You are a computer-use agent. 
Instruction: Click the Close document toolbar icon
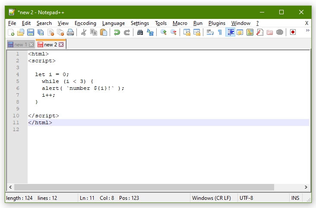pos(51,32)
